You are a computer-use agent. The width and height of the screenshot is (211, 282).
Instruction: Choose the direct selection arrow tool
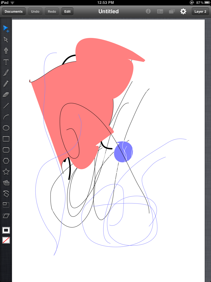tap(6, 40)
